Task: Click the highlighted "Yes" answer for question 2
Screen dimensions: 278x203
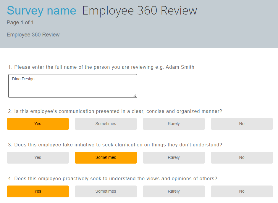Action: pyautogui.click(x=38, y=124)
